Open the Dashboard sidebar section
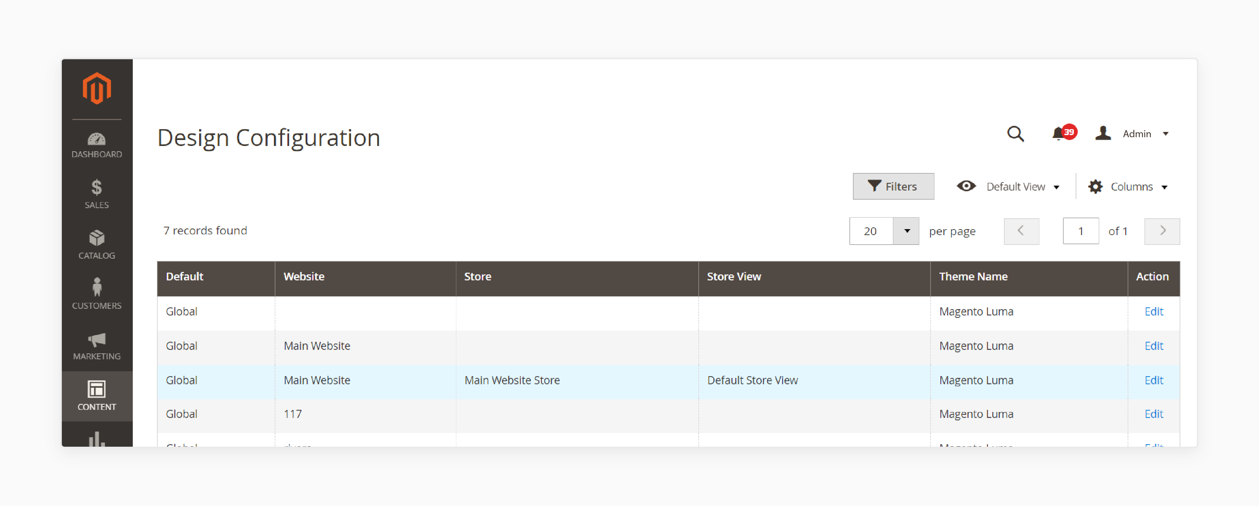Viewport: 1259px width, 506px height. pyautogui.click(x=97, y=145)
